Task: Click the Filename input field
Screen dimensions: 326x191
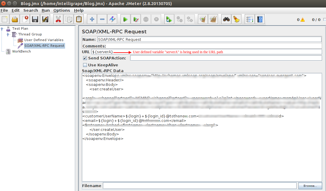Action: (x=199, y=186)
